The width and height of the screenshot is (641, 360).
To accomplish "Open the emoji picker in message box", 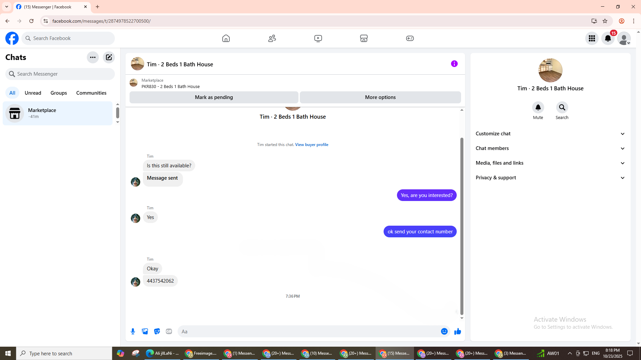I will coord(444,331).
